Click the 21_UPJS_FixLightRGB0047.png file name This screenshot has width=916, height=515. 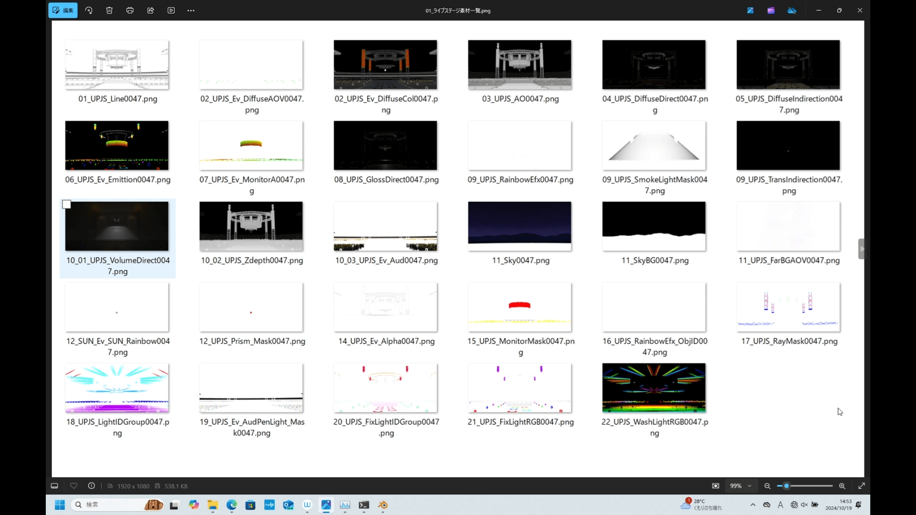pyautogui.click(x=520, y=422)
